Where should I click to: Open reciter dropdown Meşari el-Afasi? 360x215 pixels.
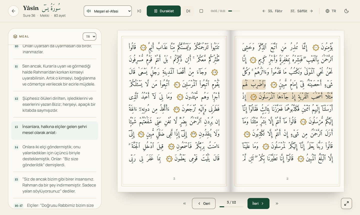(x=108, y=11)
